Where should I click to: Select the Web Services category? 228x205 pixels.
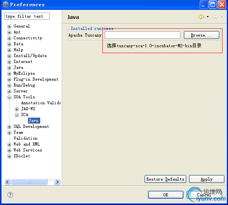pos(28,150)
